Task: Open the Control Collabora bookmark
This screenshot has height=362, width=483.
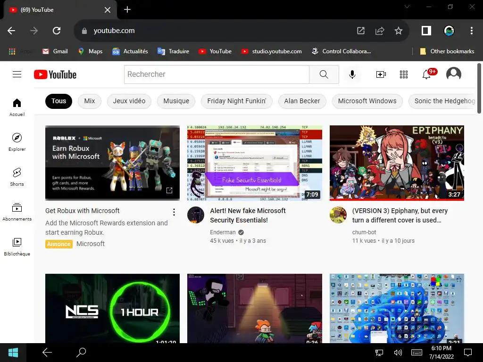Action: (x=341, y=51)
